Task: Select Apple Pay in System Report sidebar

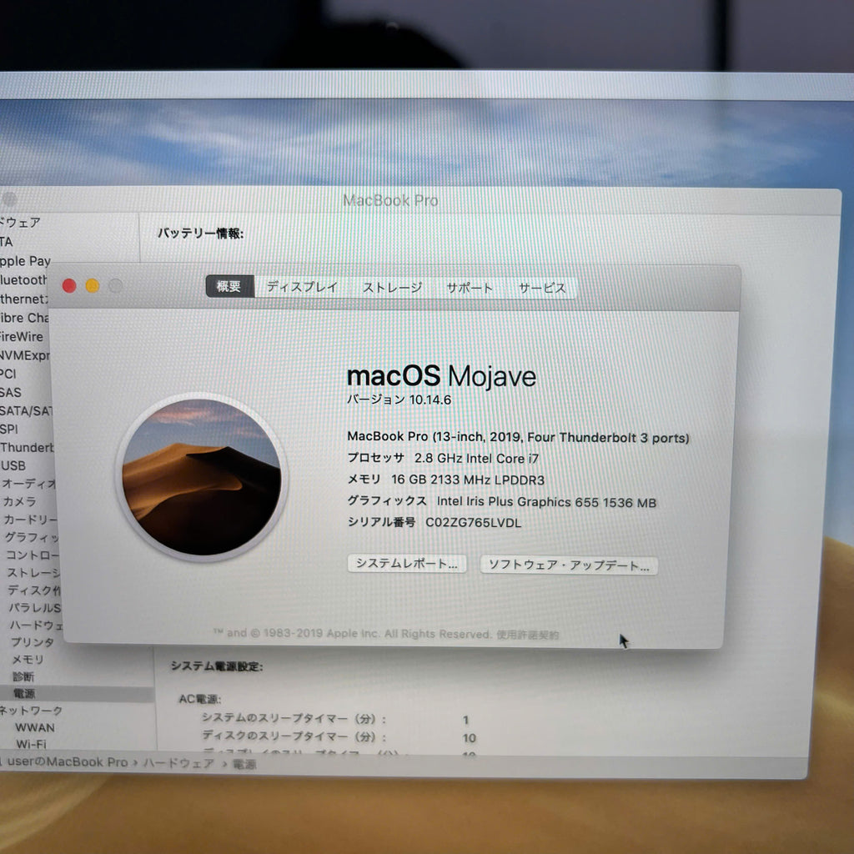Action: [x=24, y=261]
